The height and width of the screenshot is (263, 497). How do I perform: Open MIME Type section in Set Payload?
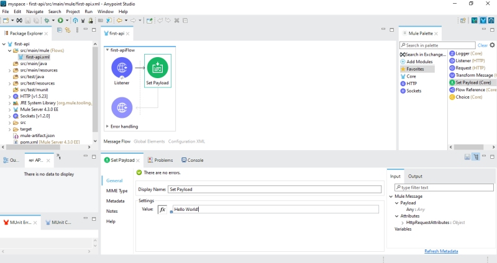point(117,191)
